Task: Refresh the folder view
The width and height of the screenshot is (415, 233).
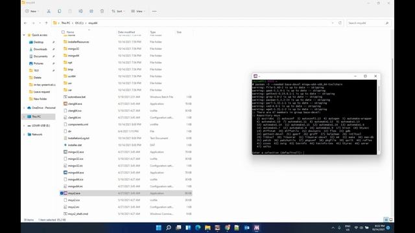Action: [x=340, y=23]
